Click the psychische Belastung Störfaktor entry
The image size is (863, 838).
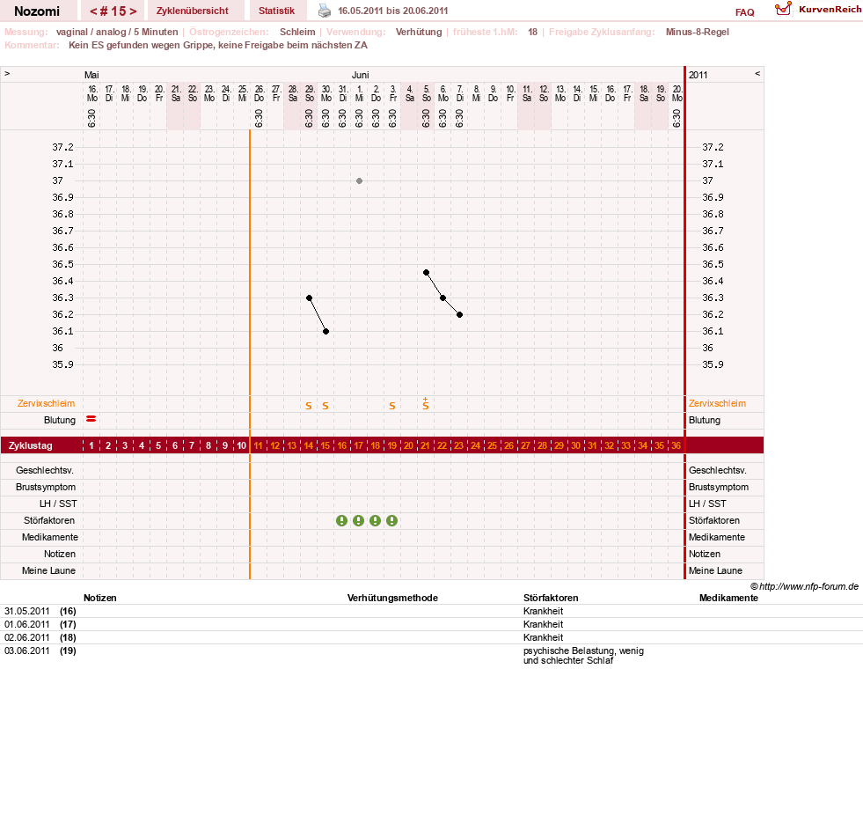(x=583, y=655)
